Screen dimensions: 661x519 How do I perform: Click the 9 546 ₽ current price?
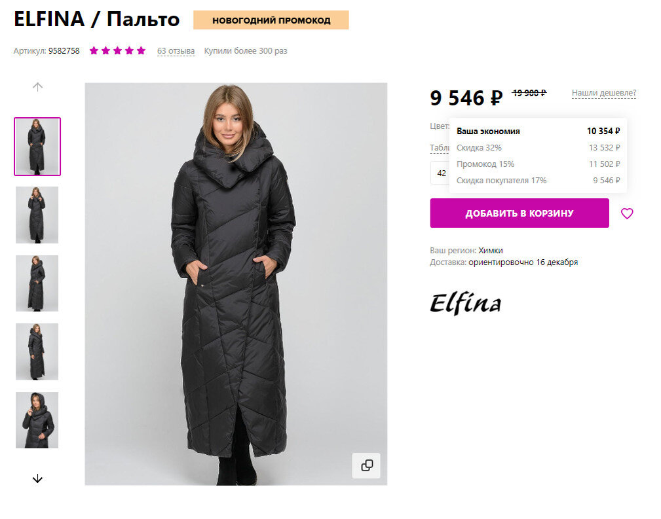[466, 98]
